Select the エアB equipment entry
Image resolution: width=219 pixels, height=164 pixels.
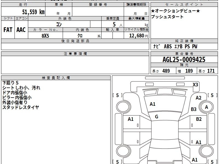point(178,46)
